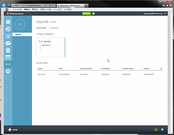Click the stop X in address bar
Viewport: 174px width, 135px height.
coord(54,5)
